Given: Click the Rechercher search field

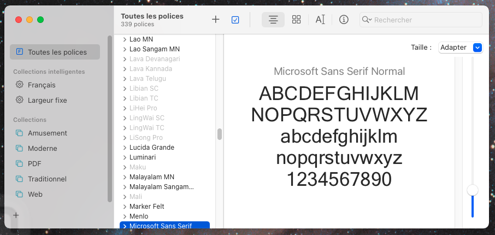Looking at the screenshot, I should point(426,20).
